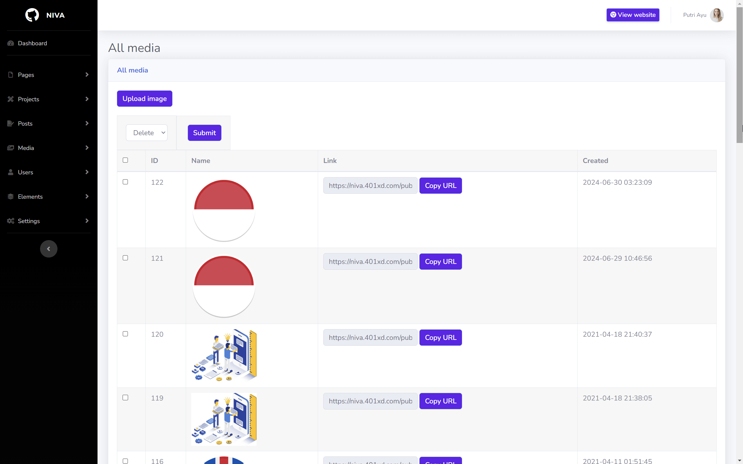Expand the Posts submenu arrow

(87, 123)
